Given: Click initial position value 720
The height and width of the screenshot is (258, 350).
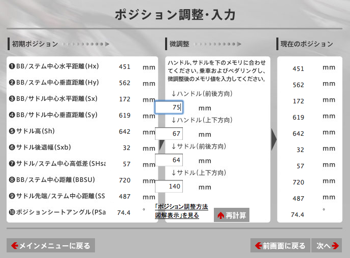Looking at the screenshot, I should click(x=124, y=180).
